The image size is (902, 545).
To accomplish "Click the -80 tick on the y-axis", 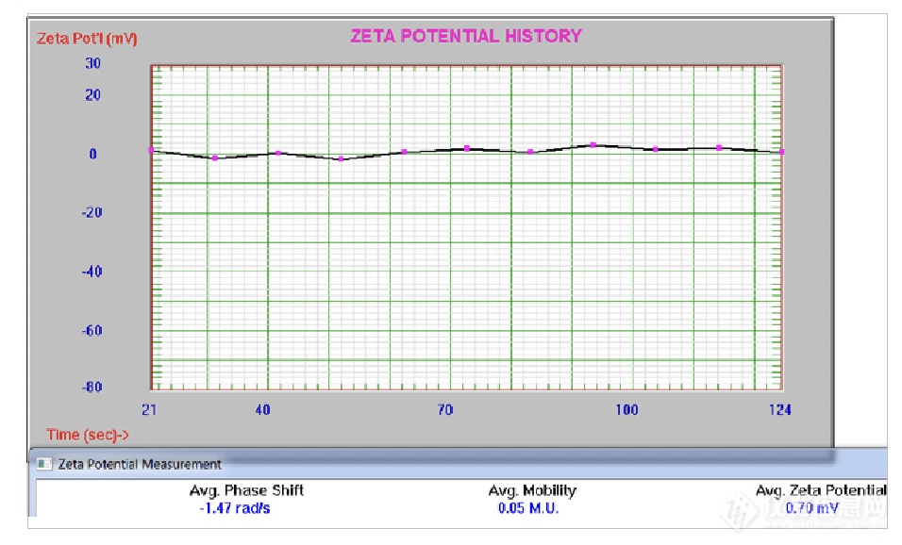I will tap(91, 387).
